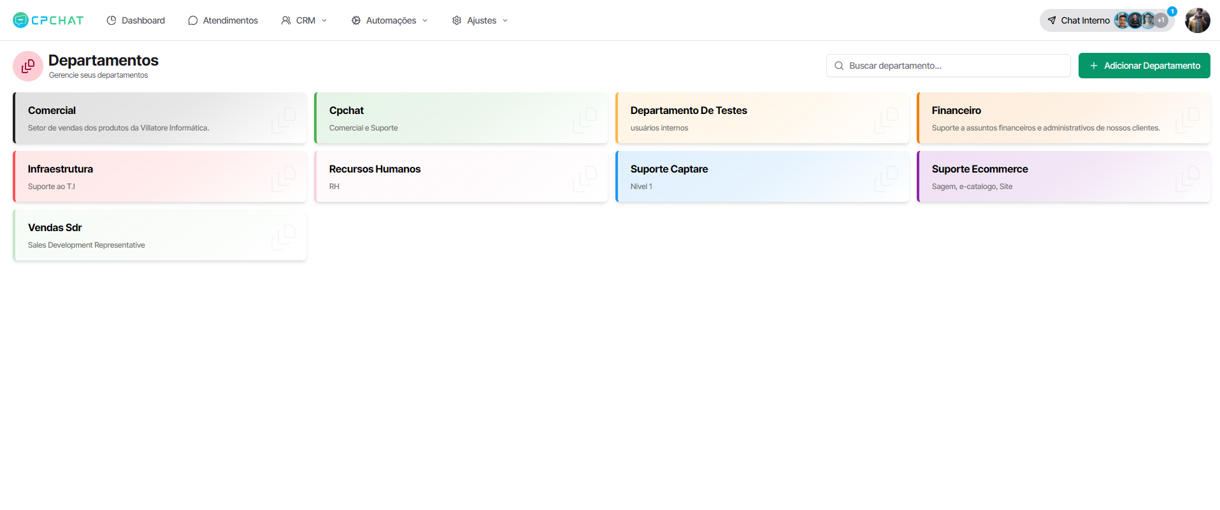Expand the Ajustes dropdown chevron

[505, 20]
